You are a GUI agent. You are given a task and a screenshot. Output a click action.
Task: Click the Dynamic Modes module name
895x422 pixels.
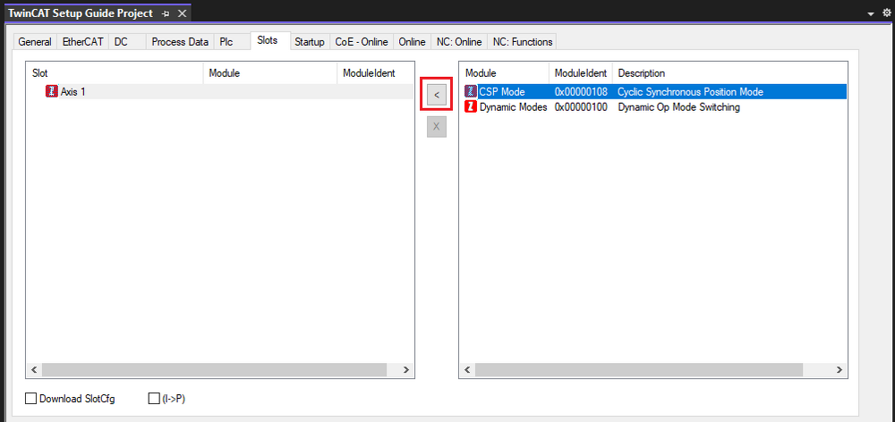pyautogui.click(x=513, y=106)
